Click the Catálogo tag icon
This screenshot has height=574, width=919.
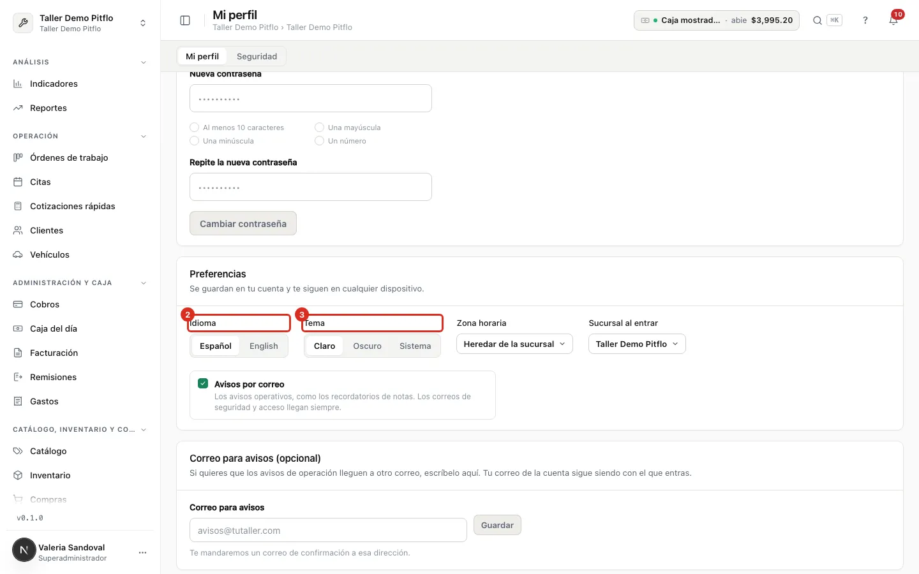pyautogui.click(x=18, y=451)
